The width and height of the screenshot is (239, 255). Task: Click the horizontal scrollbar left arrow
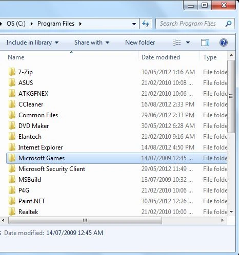pyautogui.click(x=3, y=220)
